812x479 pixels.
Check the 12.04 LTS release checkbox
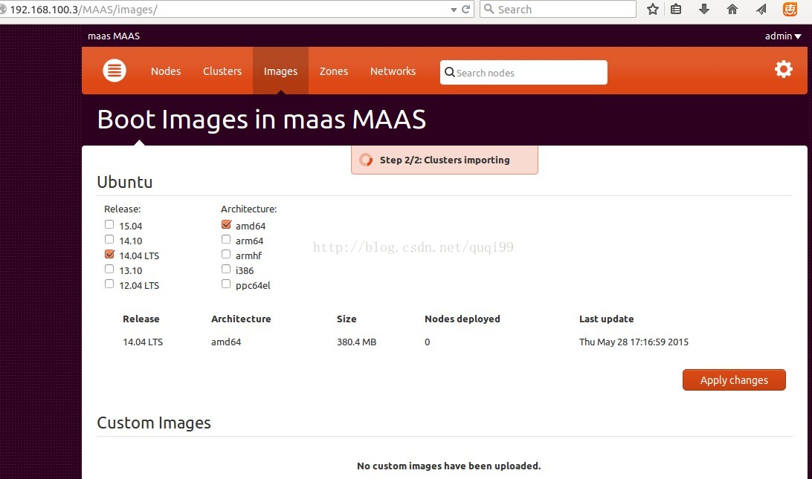[109, 284]
